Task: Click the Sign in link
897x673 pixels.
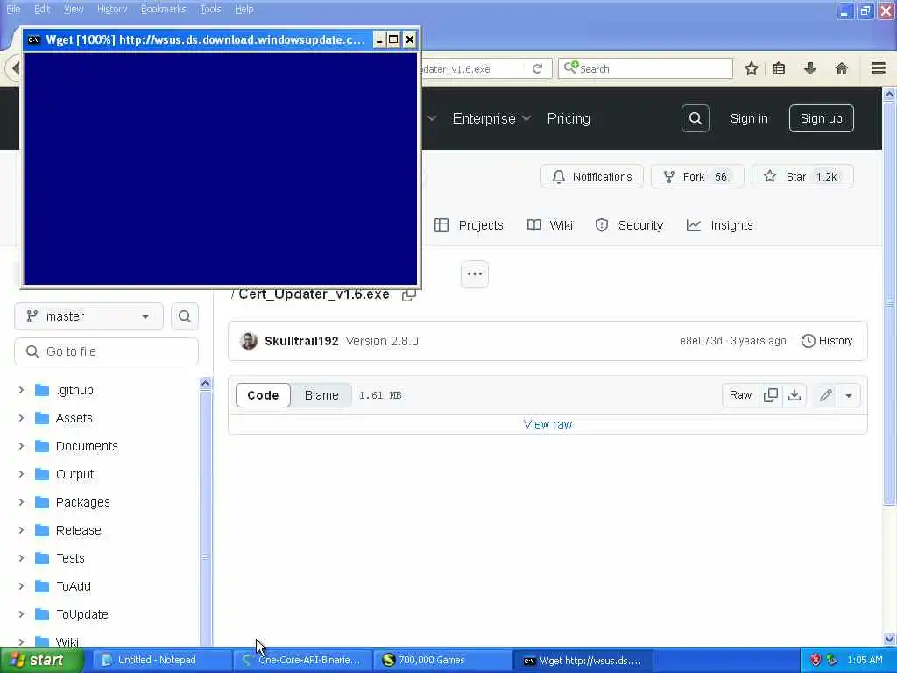Action: pyautogui.click(x=749, y=118)
